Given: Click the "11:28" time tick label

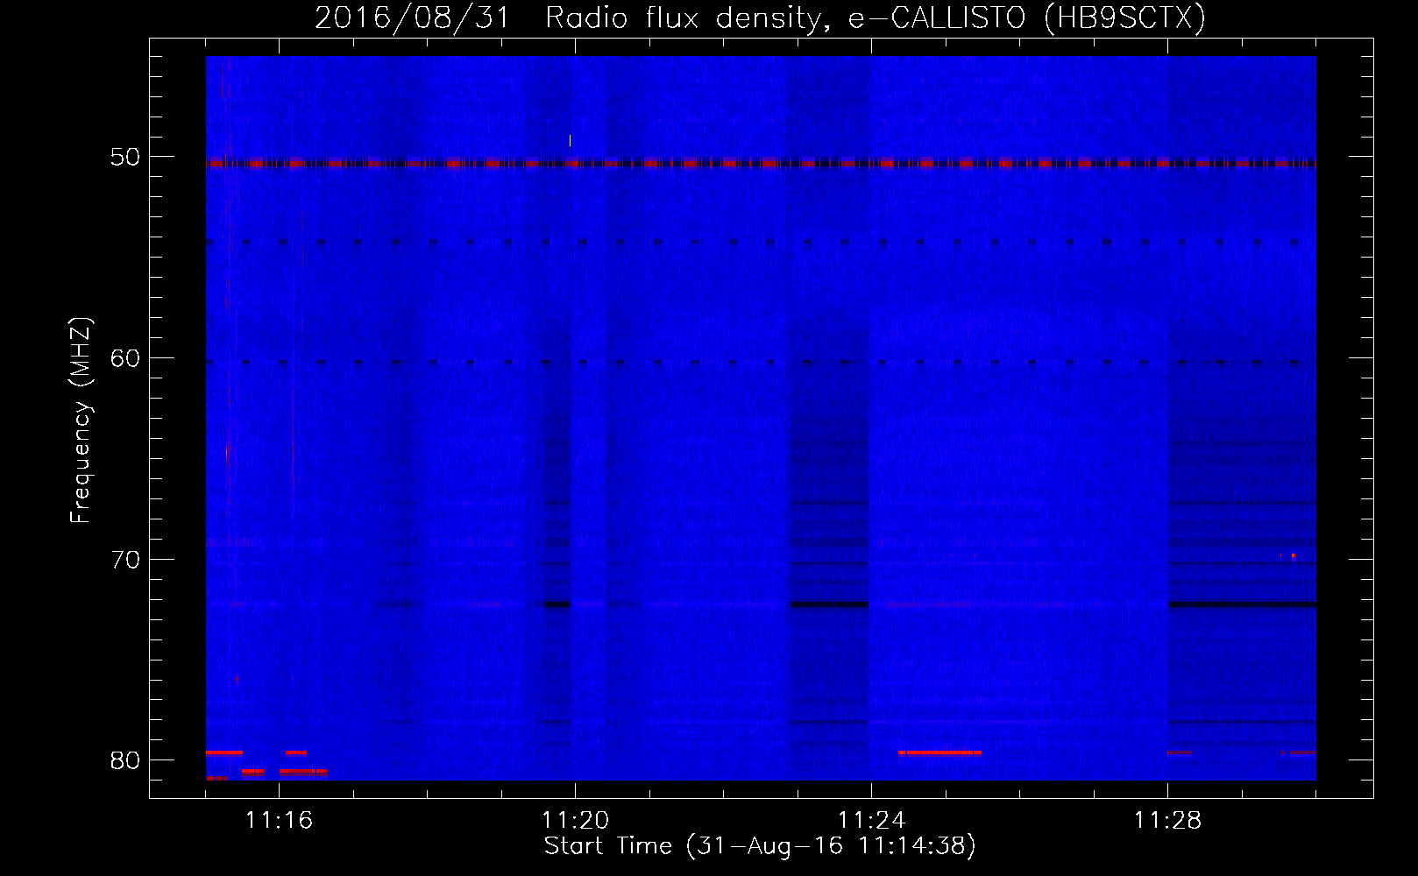Looking at the screenshot, I should click(x=1167, y=821).
